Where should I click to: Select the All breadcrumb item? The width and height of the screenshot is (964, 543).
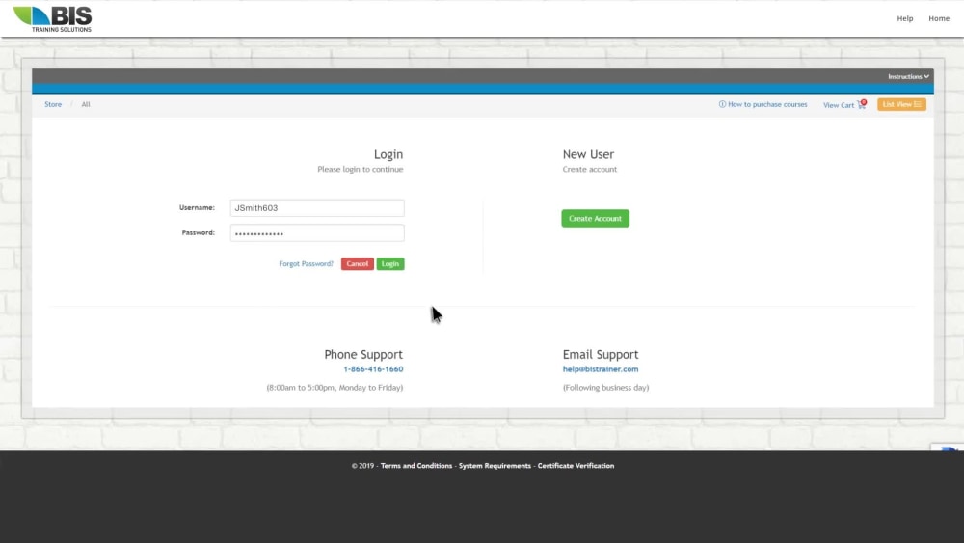86,104
